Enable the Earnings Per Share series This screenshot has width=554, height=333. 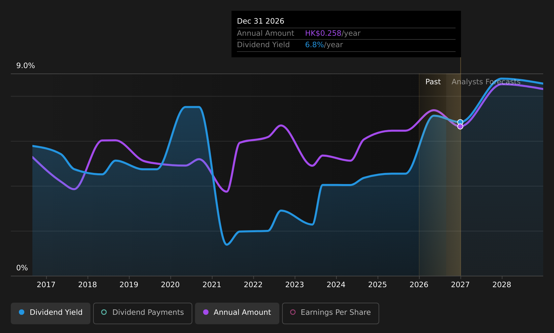(x=331, y=313)
